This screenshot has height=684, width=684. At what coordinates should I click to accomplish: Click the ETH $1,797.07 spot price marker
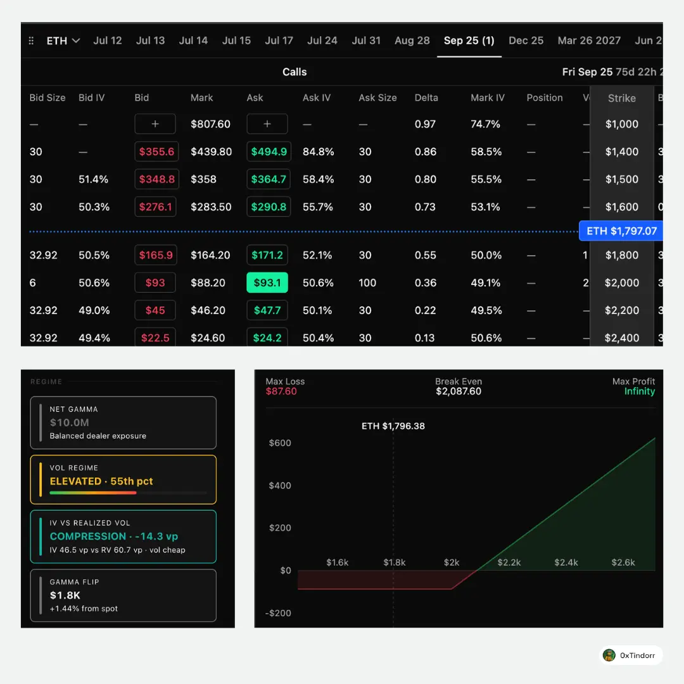621,231
